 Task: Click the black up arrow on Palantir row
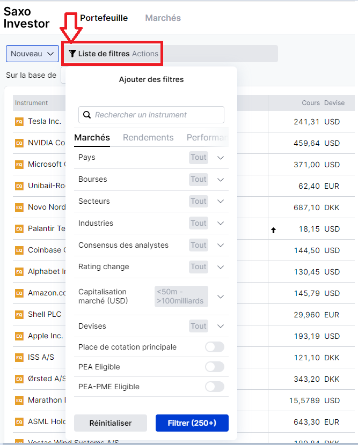(273, 230)
